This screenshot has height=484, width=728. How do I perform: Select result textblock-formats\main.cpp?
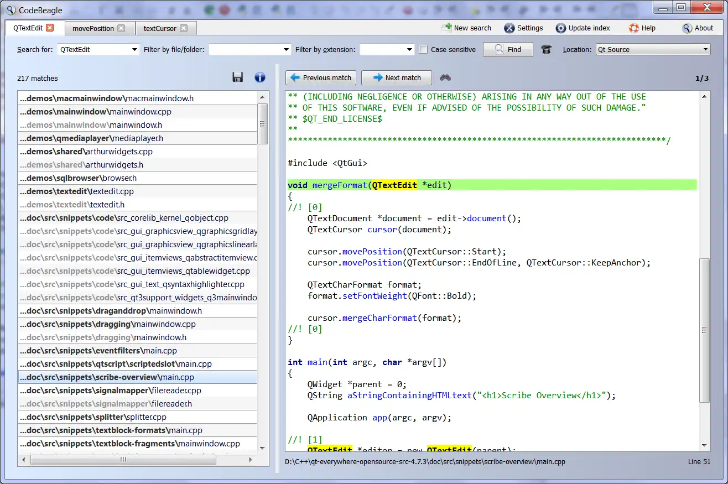(138, 430)
